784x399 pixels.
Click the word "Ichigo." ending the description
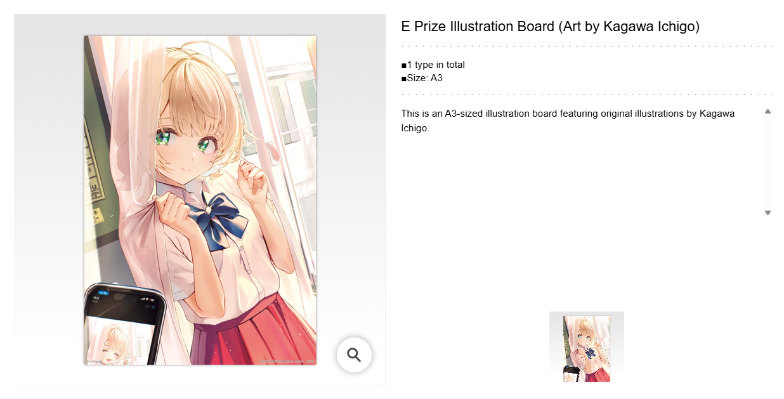tap(415, 128)
